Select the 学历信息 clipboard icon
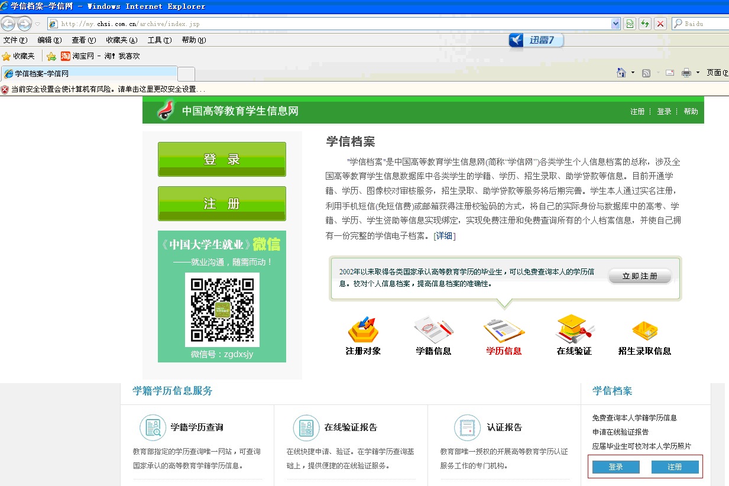Image resolution: width=729 pixels, height=486 pixels. point(504,330)
